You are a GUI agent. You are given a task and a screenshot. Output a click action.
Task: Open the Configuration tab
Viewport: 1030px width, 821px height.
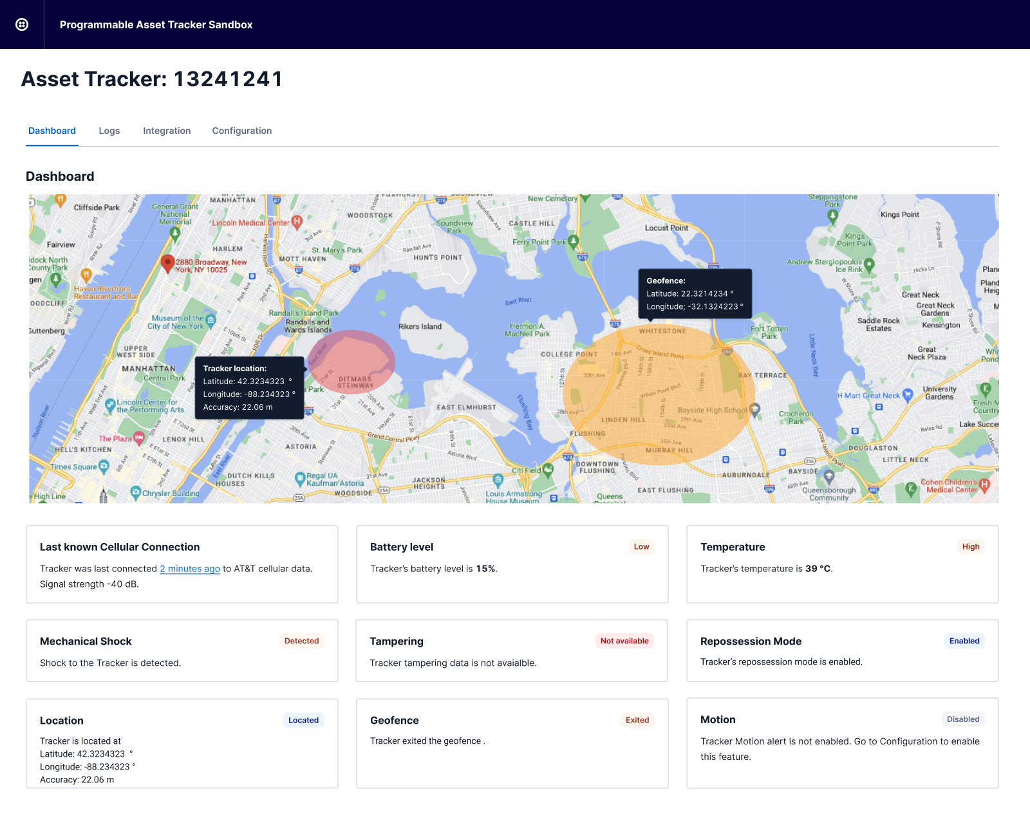point(242,131)
